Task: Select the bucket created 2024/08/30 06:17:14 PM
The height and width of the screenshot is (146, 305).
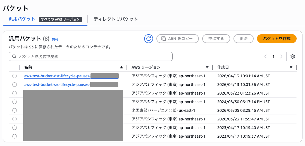Action: point(15,102)
